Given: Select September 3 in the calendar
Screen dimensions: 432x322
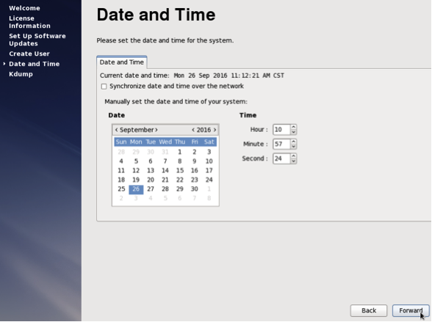Looking at the screenshot, I should coord(209,152).
